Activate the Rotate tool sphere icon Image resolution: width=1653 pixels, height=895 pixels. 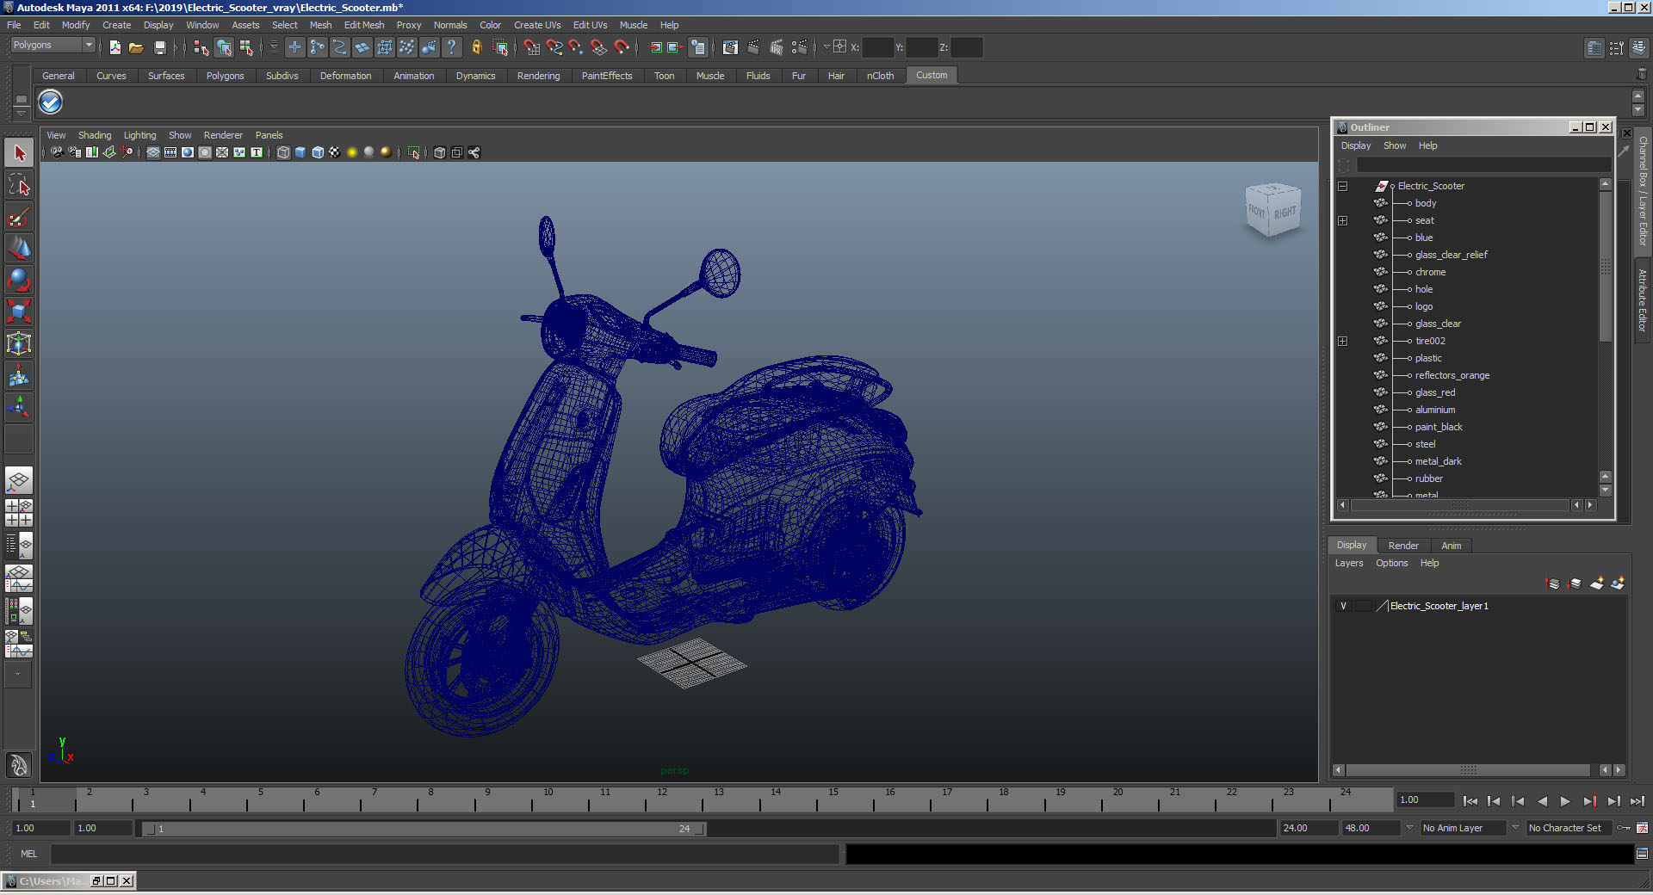tap(19, 280)
